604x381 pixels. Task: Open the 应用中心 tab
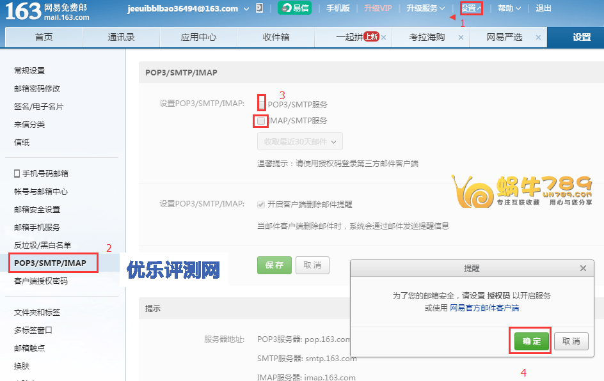(x=199, y=37)
